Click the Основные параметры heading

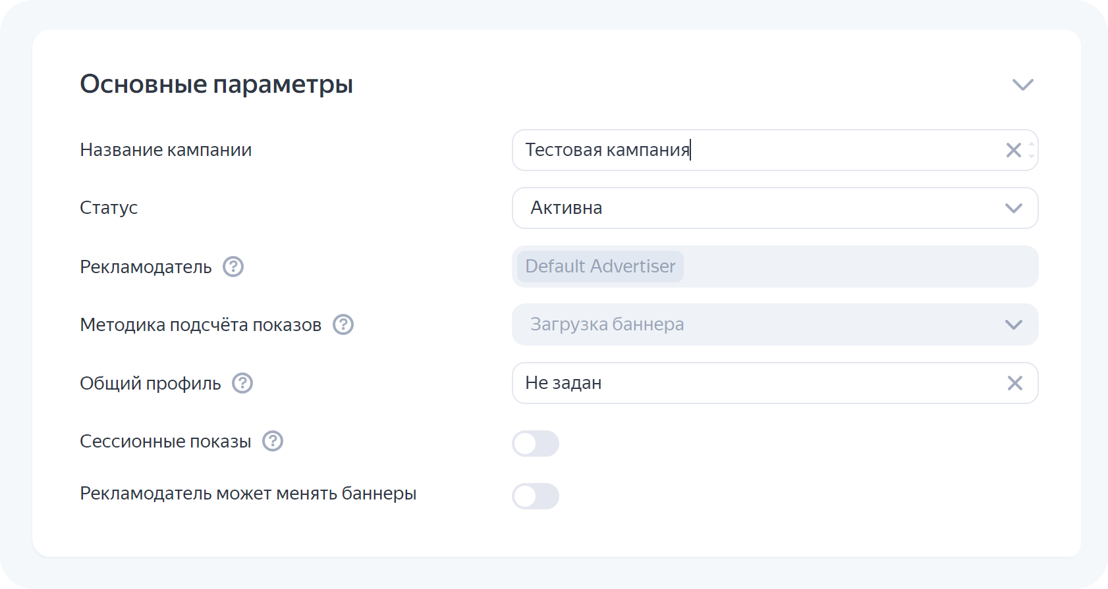216,84
